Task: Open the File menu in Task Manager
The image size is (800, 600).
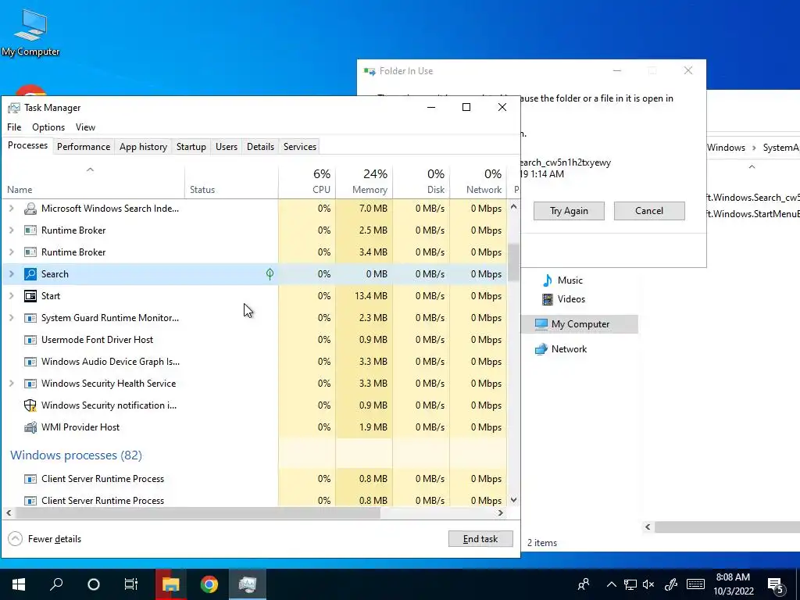Action: (14, 127)
